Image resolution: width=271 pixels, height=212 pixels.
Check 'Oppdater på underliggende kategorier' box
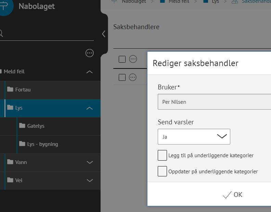coord(162,171)
